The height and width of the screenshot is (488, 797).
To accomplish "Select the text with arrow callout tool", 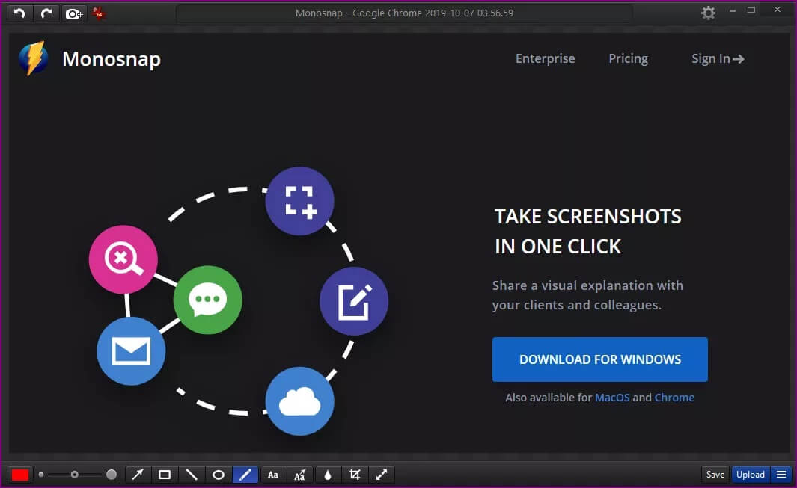I will click(300, 475).
